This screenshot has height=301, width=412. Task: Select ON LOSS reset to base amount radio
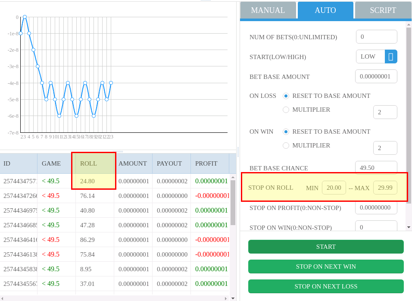coord(286,96)
